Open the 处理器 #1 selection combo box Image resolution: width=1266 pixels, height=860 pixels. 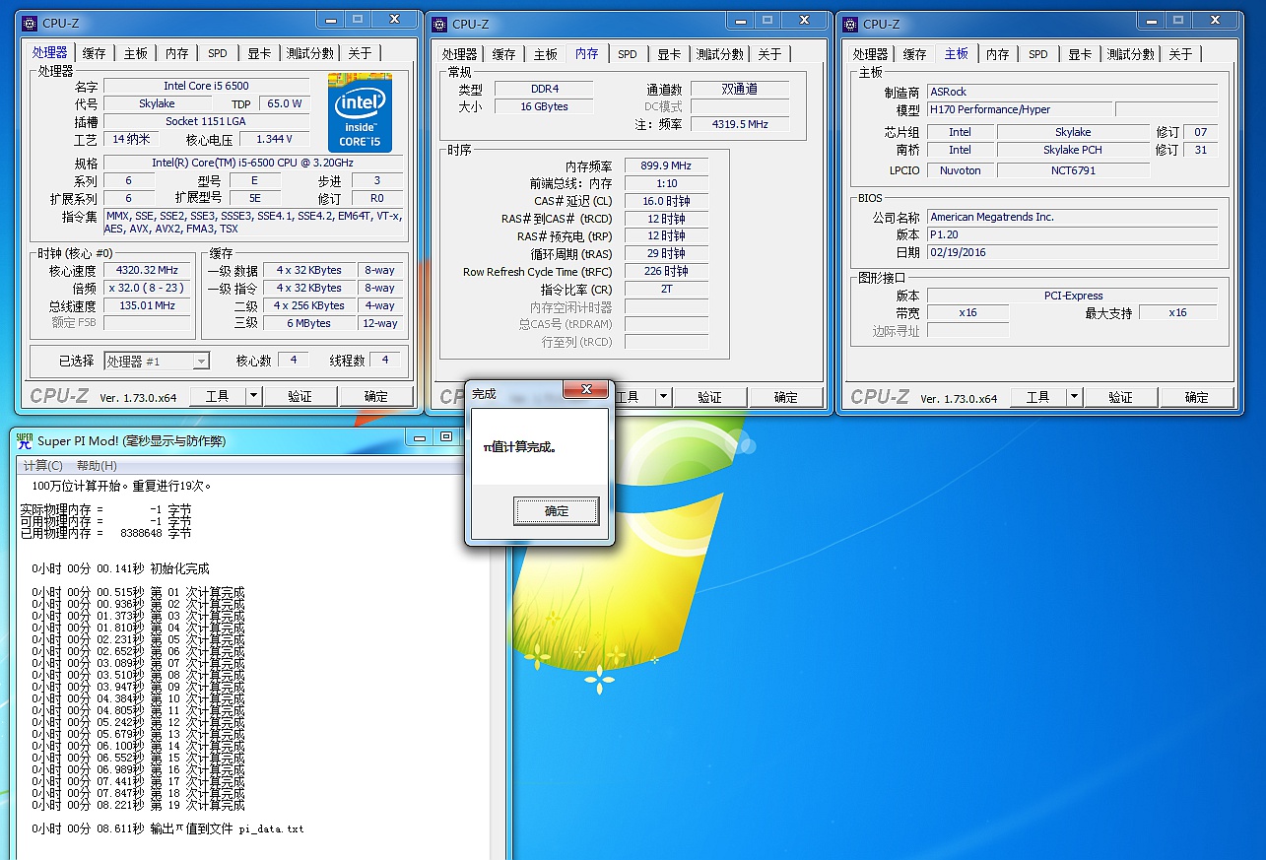point(157,362)
